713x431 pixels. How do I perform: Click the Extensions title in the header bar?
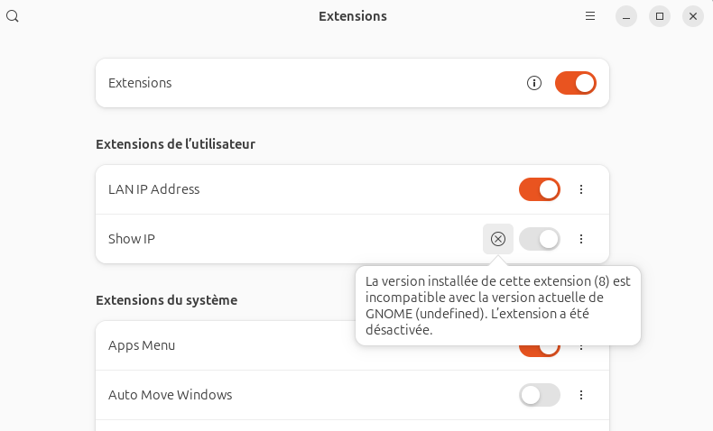click(352, 16)
